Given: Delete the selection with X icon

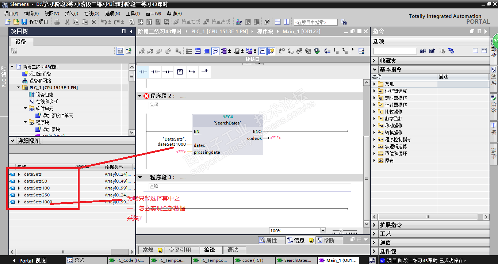Looking at the screenshot, I should (x=93, y=22).
